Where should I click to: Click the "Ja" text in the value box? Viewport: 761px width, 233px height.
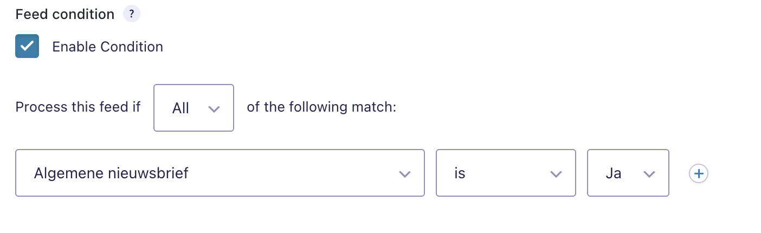613,173
